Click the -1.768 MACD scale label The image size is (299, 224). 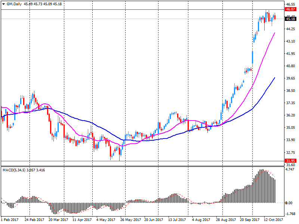click(291, 214)
